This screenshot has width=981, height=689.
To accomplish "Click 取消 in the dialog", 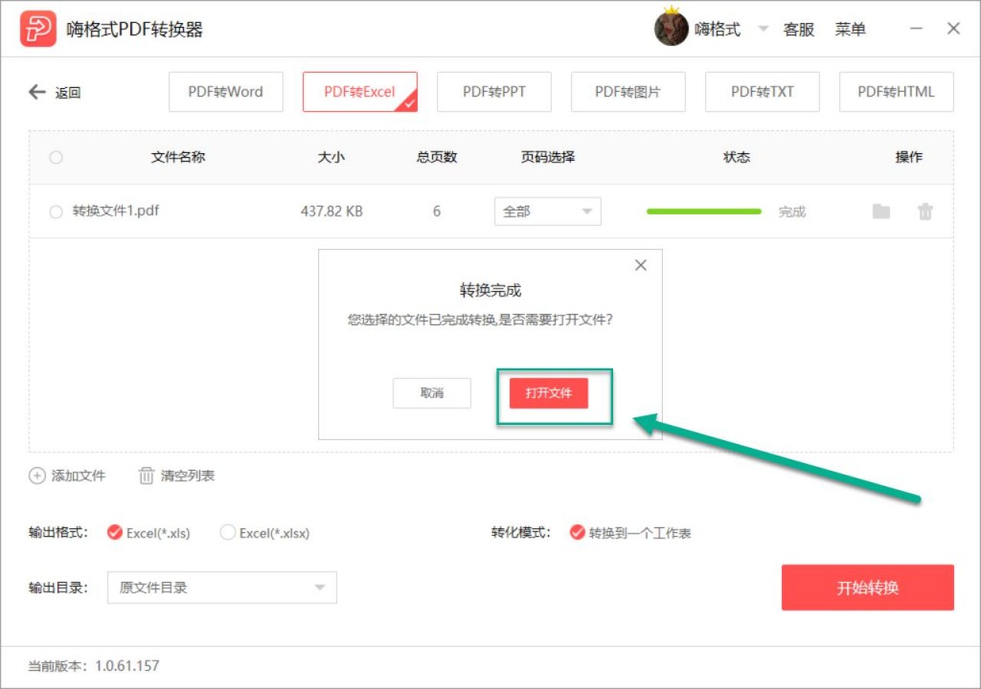I will (x=432, y=393).
